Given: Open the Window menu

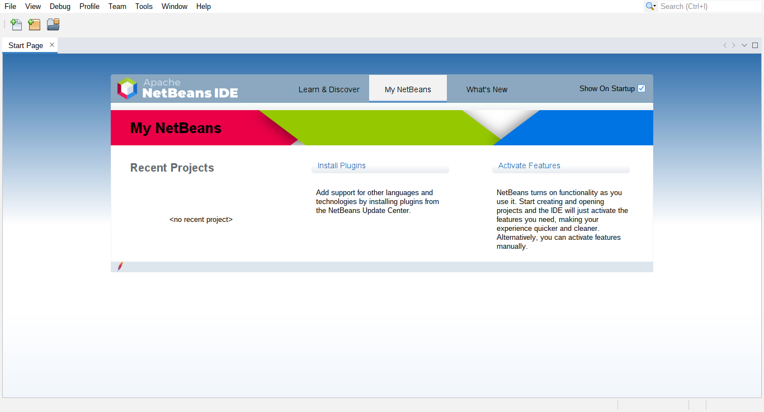Looking at the screenshot, I should click(x=175, y=6).
